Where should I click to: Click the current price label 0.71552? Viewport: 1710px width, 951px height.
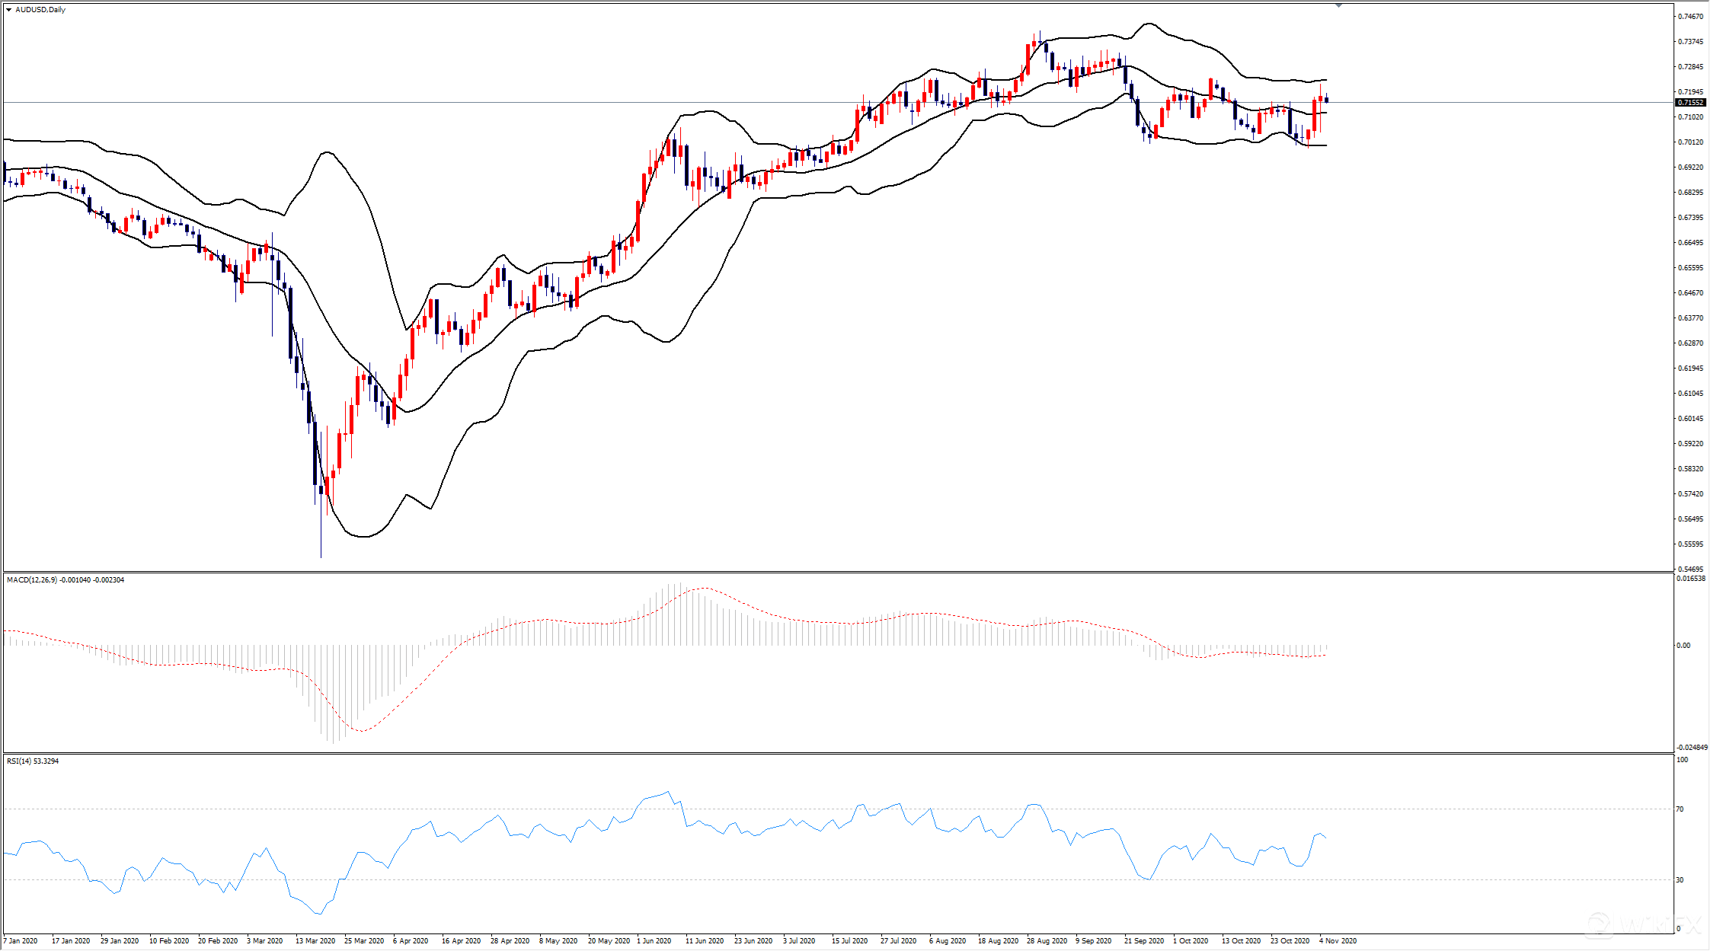click(1689, 102)
